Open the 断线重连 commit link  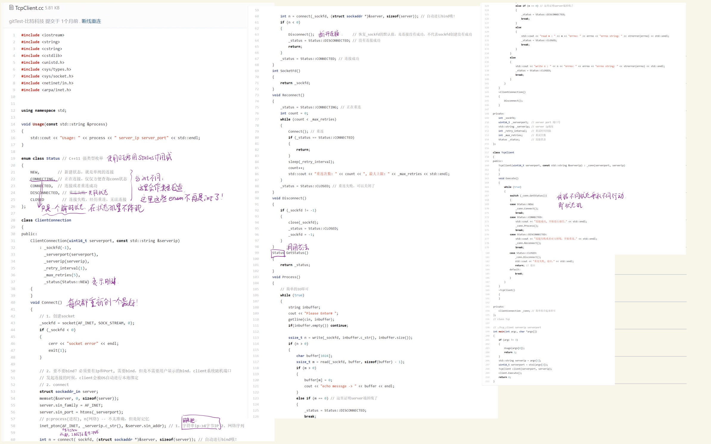click(91, 21)
